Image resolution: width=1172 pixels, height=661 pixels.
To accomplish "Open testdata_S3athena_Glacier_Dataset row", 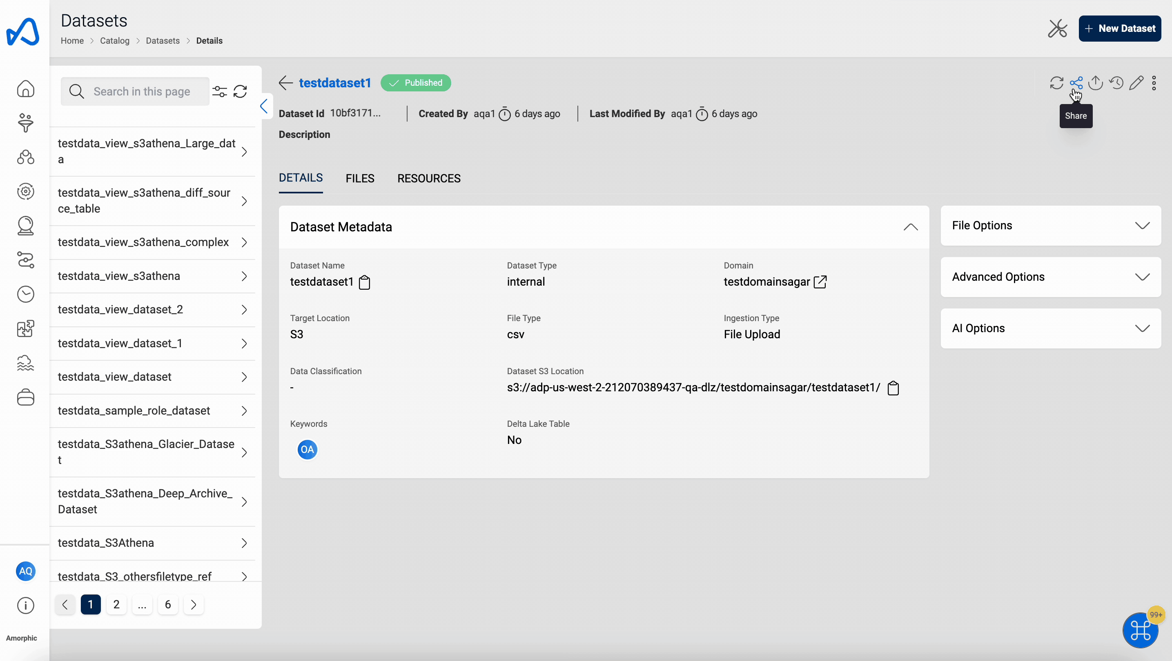I will click(152, 452).
